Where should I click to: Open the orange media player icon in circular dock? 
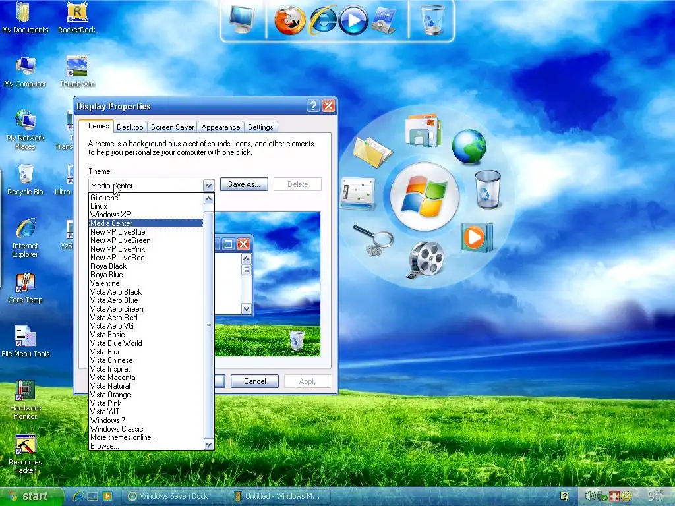click(477, 237)
